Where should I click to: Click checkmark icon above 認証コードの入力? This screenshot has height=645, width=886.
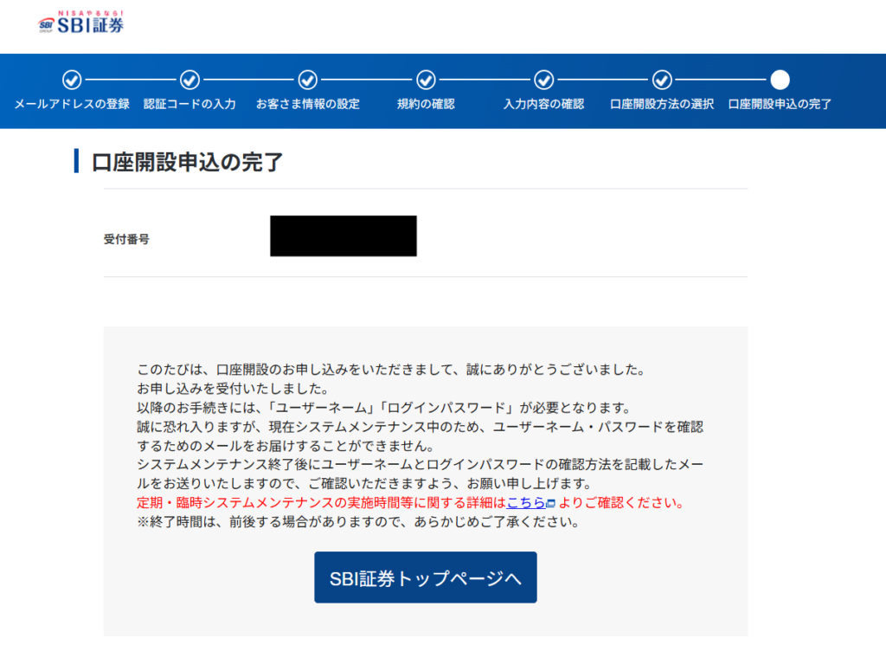click(189, 80)
